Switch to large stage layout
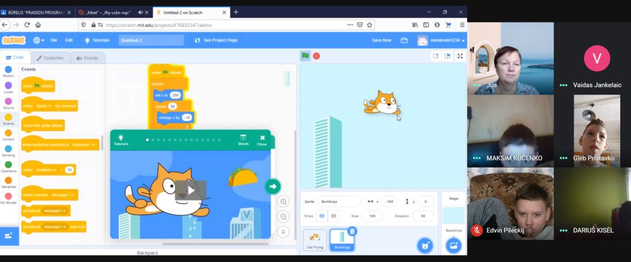 (x=447, y=56)
